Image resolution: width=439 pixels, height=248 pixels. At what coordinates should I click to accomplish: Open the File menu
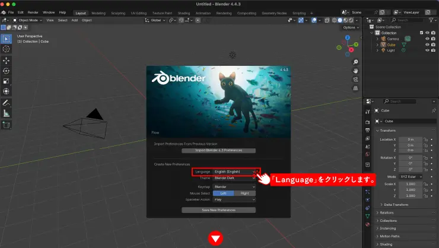[11, 12]
